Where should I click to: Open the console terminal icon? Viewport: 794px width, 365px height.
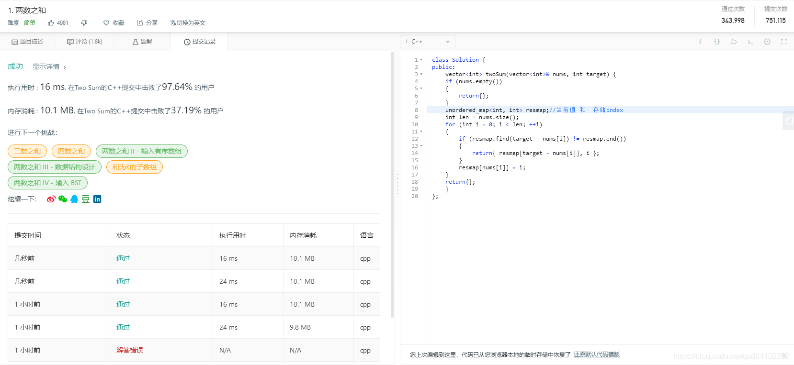750,42
